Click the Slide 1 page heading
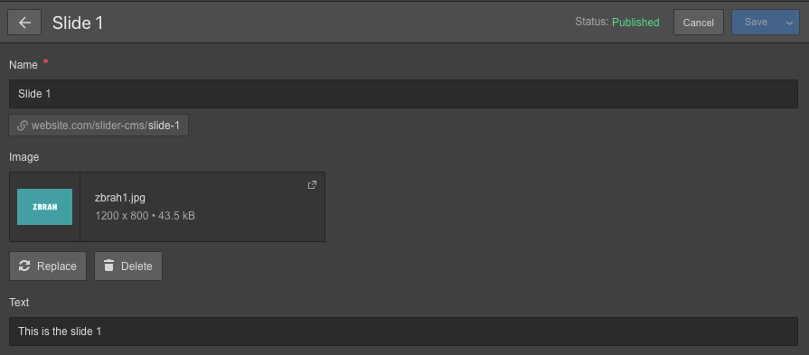The image size is (809, 355). click(x=78, y=23)
